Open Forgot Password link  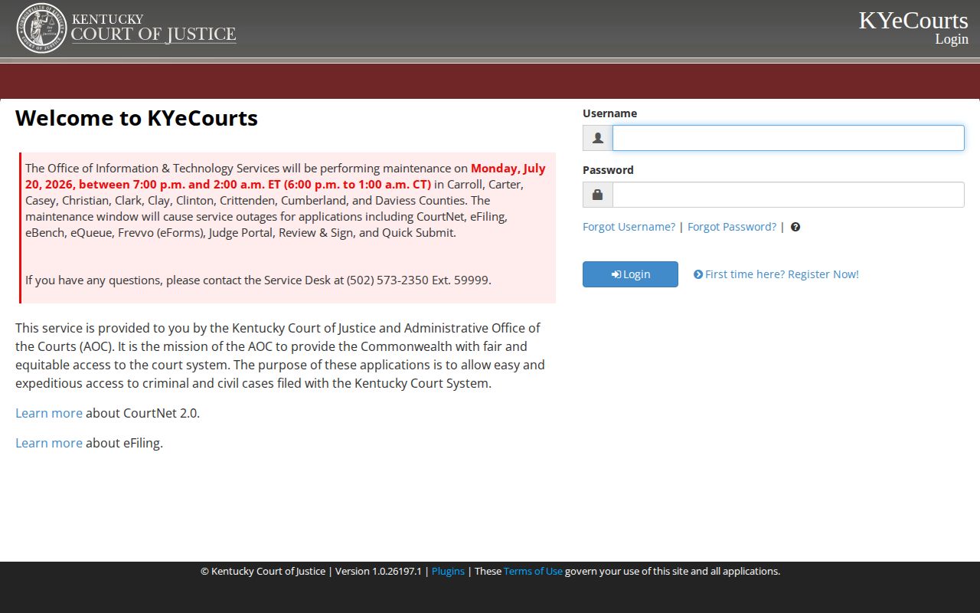(732, 227)
